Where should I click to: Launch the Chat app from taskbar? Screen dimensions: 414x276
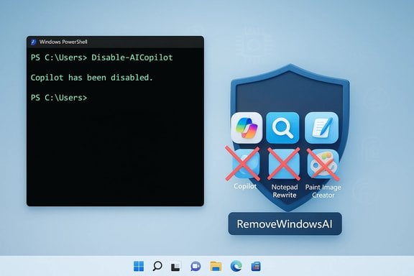(x=195, y=266)
